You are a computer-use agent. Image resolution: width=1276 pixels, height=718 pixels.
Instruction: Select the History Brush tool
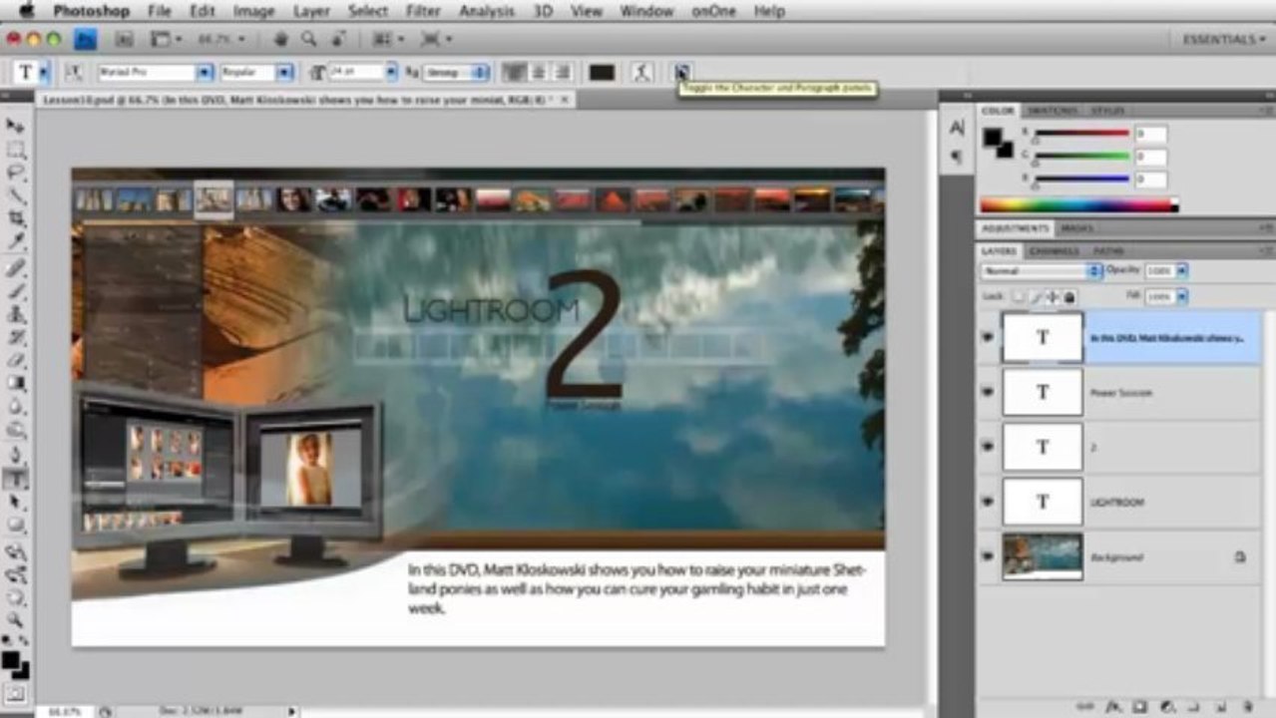[16, 338]
